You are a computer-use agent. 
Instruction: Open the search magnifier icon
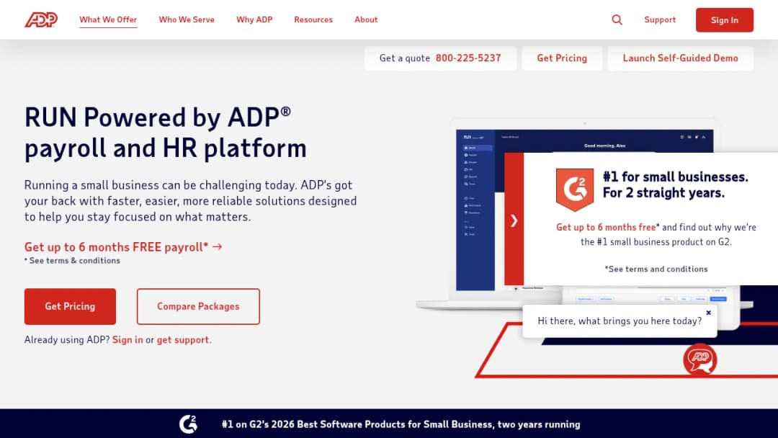[x=617, y=20]
